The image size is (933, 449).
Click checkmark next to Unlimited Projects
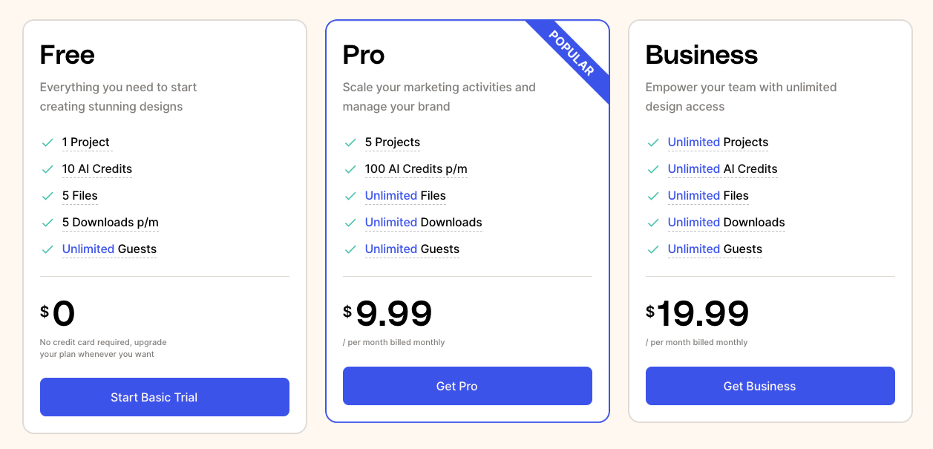[x=653, y=142]
